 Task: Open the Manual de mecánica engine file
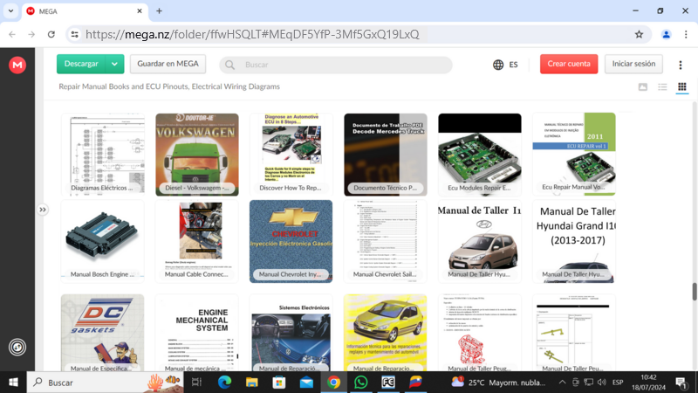tap(197, 333)
